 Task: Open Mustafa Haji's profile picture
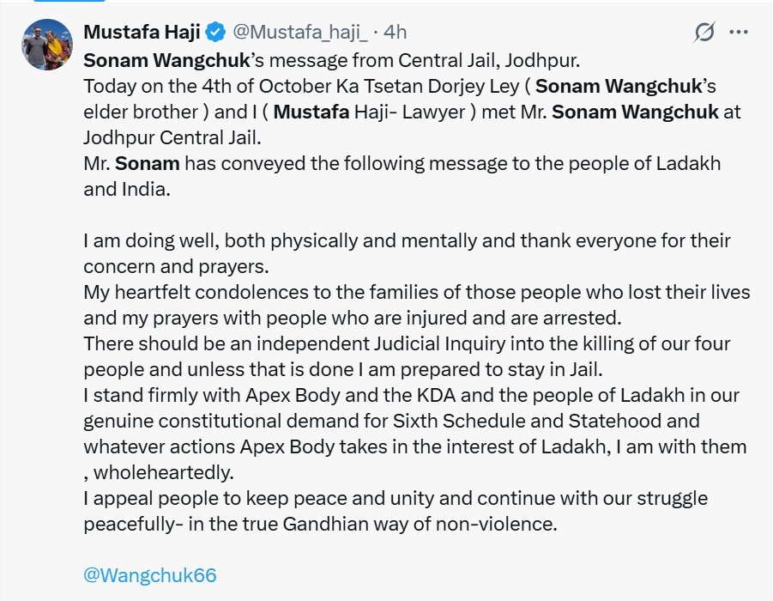tap(46, 45)
